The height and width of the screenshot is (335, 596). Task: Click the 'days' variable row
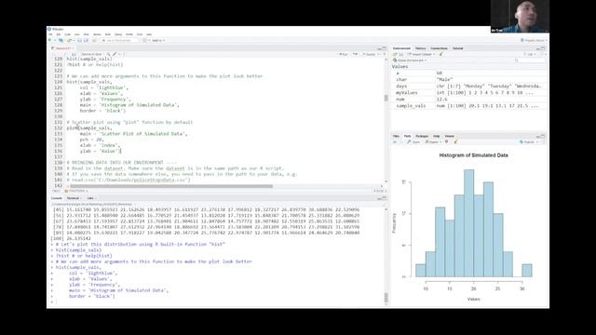(469, 87)
